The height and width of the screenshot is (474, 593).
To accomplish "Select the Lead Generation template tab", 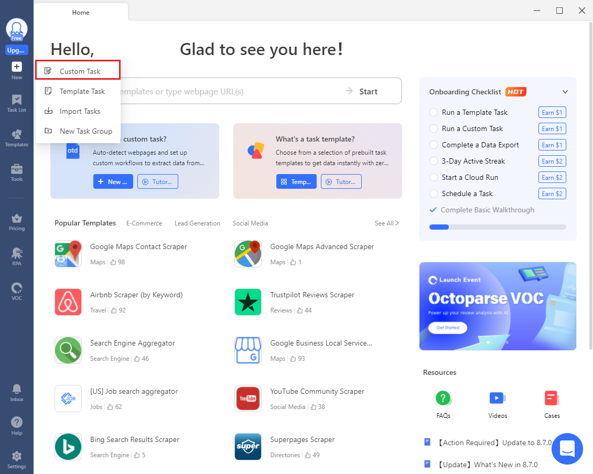I will click(x=198, y=223).
